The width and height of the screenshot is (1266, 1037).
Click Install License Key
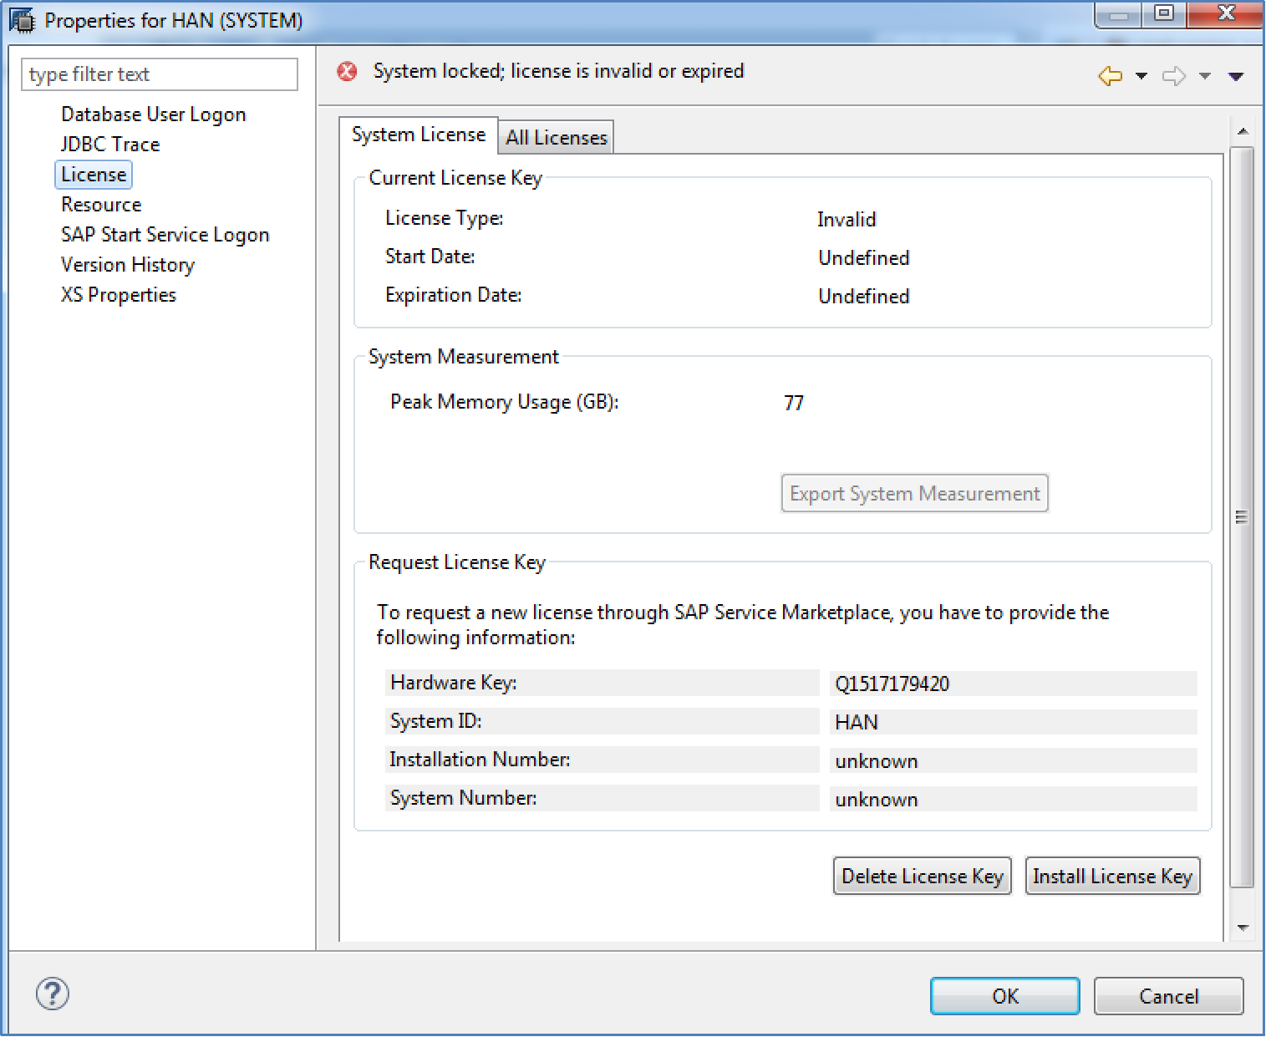coord(1112,876)
